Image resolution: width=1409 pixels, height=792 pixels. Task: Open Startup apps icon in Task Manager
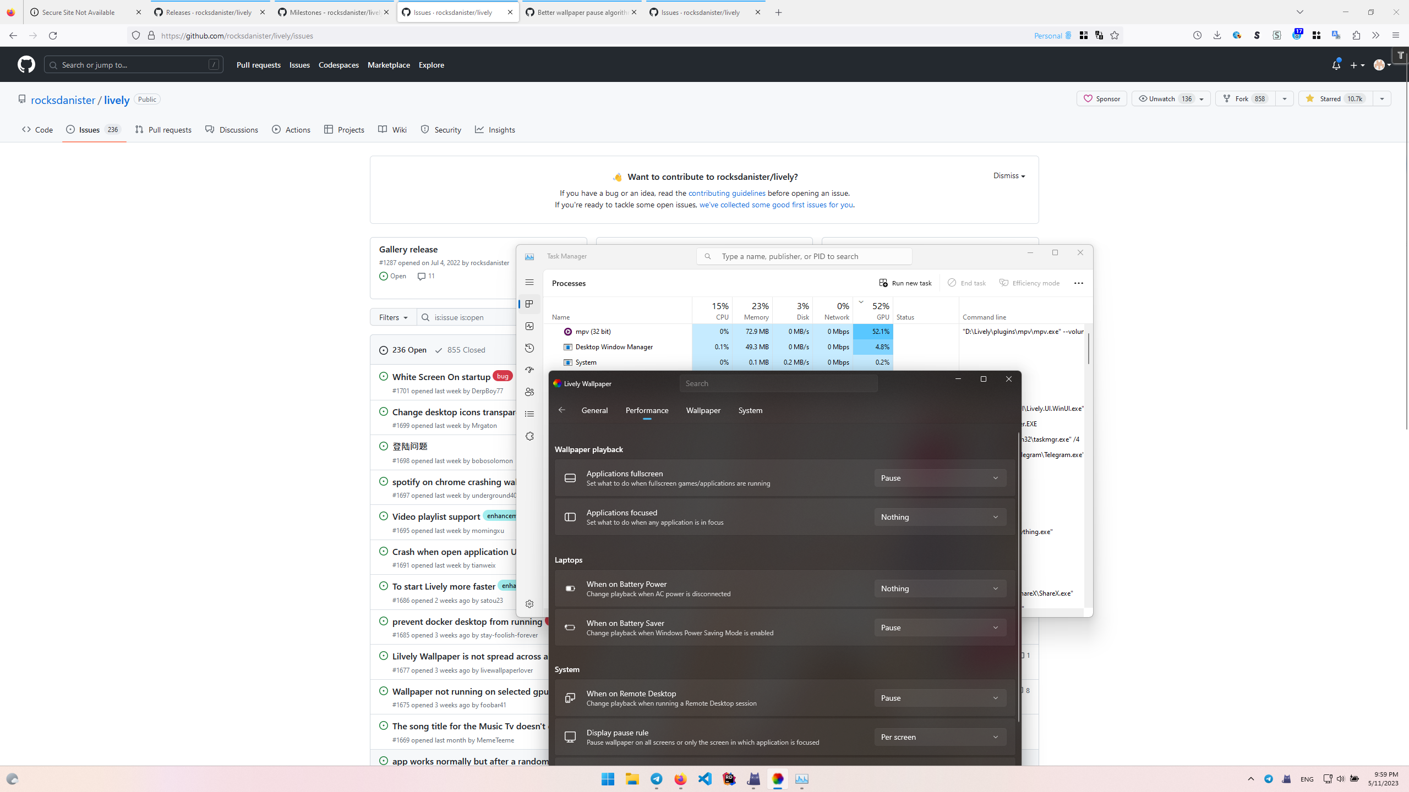click(529, 370)
